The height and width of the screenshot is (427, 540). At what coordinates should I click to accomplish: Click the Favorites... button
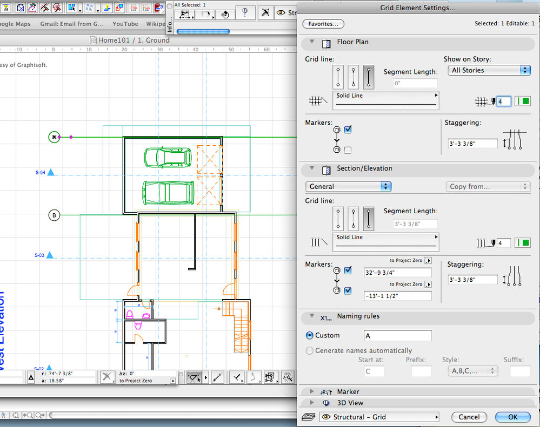(x=323, y=24)
